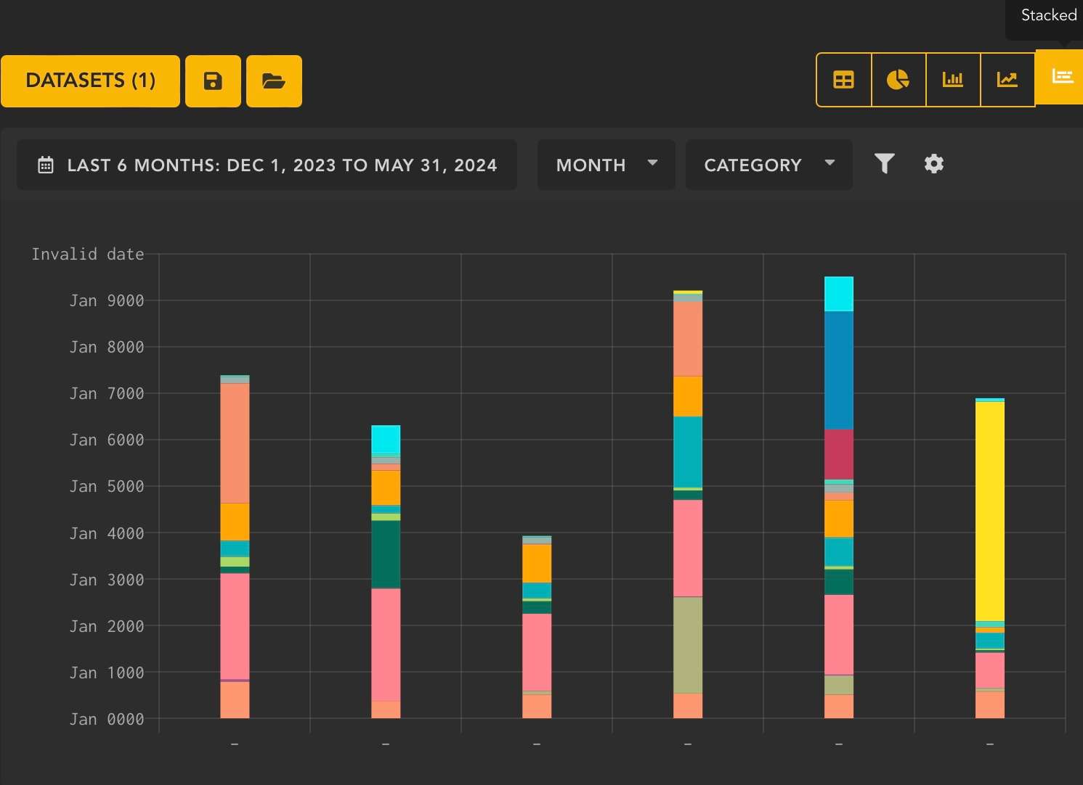
Task: Switch to pie chart view
Action: click(899, 80)
